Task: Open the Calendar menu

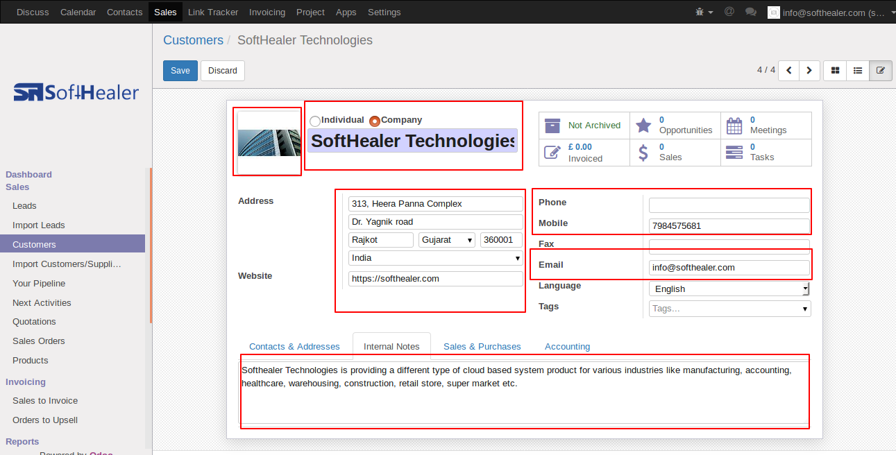Action: (x=78, y=12)
